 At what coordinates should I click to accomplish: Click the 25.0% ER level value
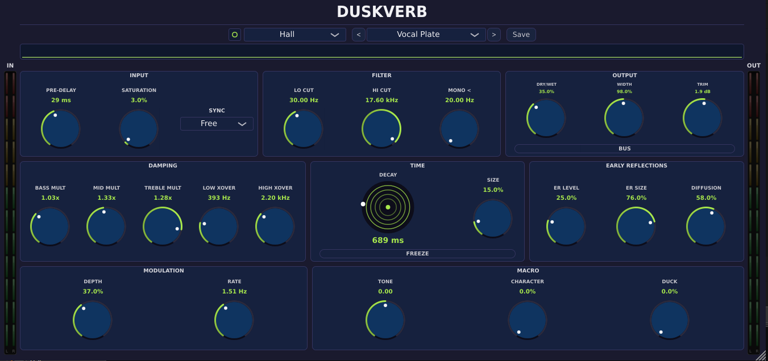[566, 198]
